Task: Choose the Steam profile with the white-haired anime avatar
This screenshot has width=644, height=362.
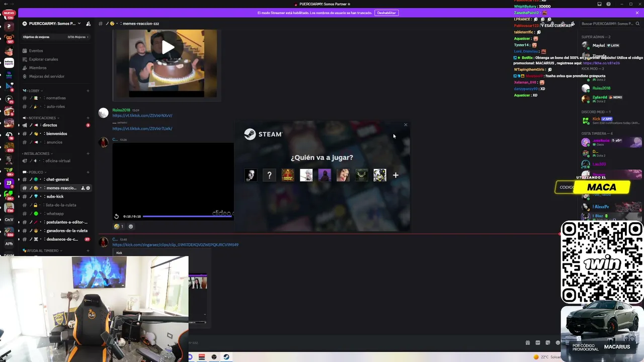Action: (x=306, y=175)
